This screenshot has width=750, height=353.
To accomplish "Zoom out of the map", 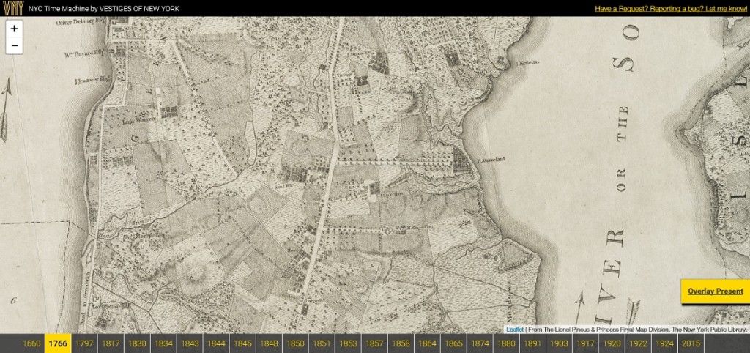I will tap(14, 45).
